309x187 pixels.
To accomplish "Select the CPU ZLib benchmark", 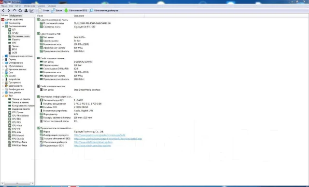I will 16,119.
